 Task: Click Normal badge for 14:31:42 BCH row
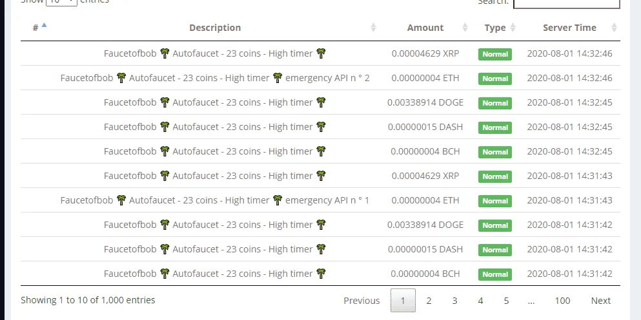[495, 274]
